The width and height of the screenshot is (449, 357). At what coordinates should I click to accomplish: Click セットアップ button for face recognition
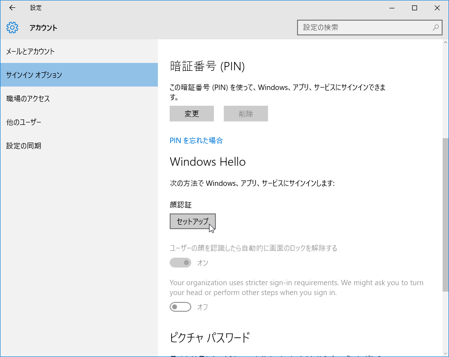pyautogui.click(x=192, y=221)
